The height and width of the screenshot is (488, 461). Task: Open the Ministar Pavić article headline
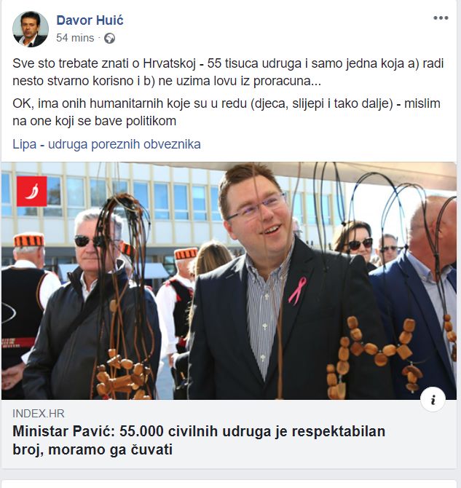pyautogui.click(x=199, y=440)
